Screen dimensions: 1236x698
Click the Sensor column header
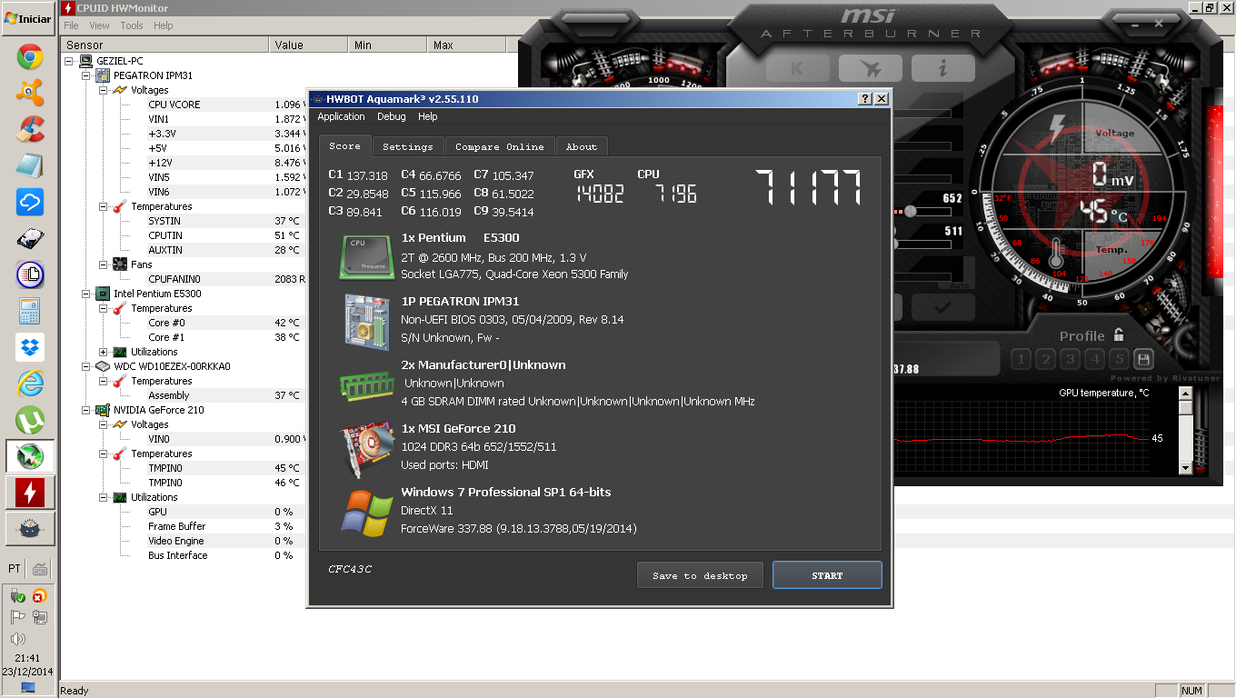(x=164, y=45)
